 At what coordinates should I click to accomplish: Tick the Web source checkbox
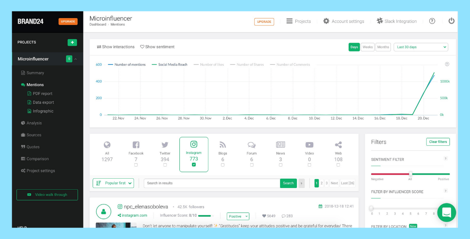pyautogui.click(x=338, y=165)
